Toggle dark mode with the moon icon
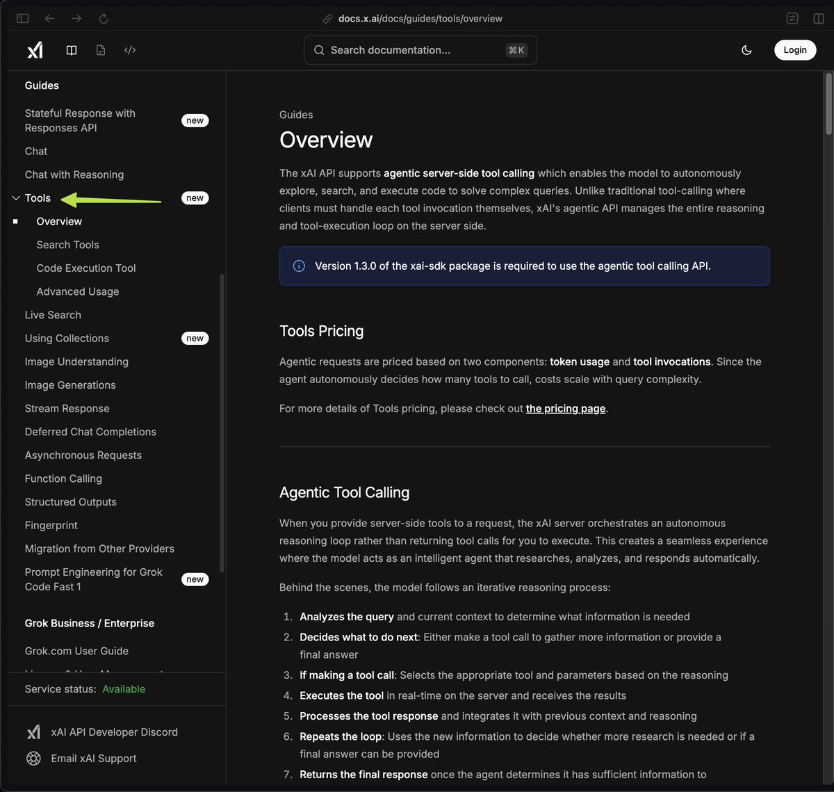The image size is (834, 792). click(746, 50)
